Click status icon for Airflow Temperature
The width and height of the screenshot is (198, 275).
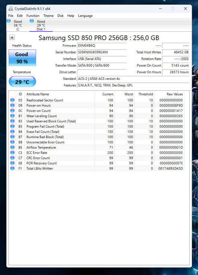12,147
